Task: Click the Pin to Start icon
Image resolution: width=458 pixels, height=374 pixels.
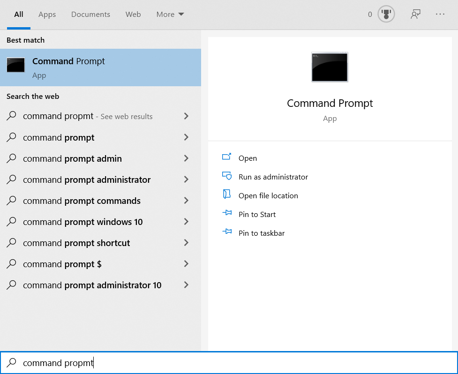Action: (x=227, y=214)
